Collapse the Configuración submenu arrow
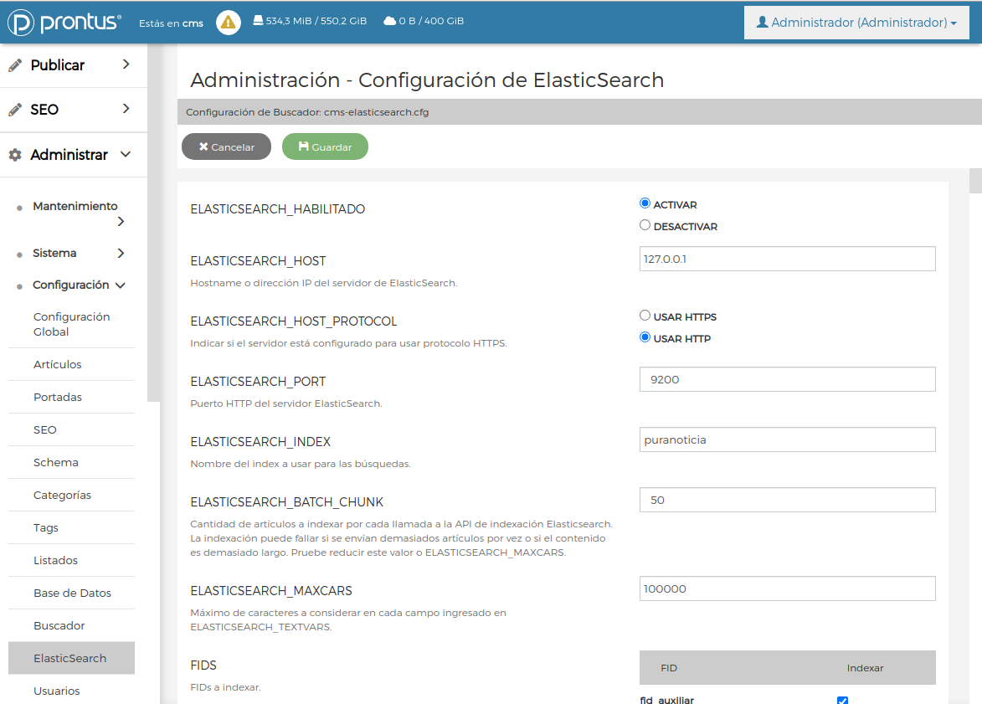This screenshot has width=982, height=704. (121, 285)
